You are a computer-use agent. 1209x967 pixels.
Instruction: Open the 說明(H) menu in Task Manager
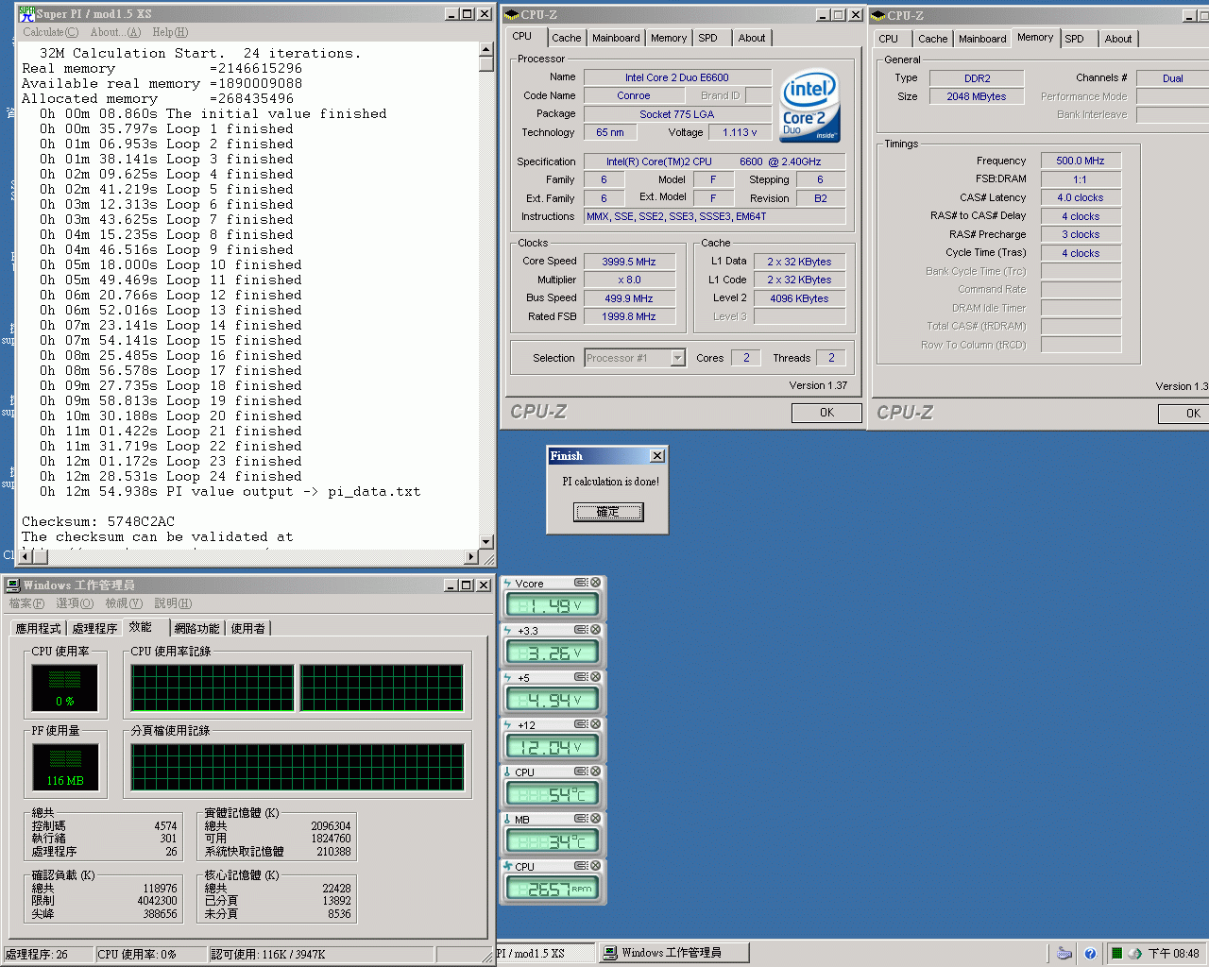click(173, 603)
